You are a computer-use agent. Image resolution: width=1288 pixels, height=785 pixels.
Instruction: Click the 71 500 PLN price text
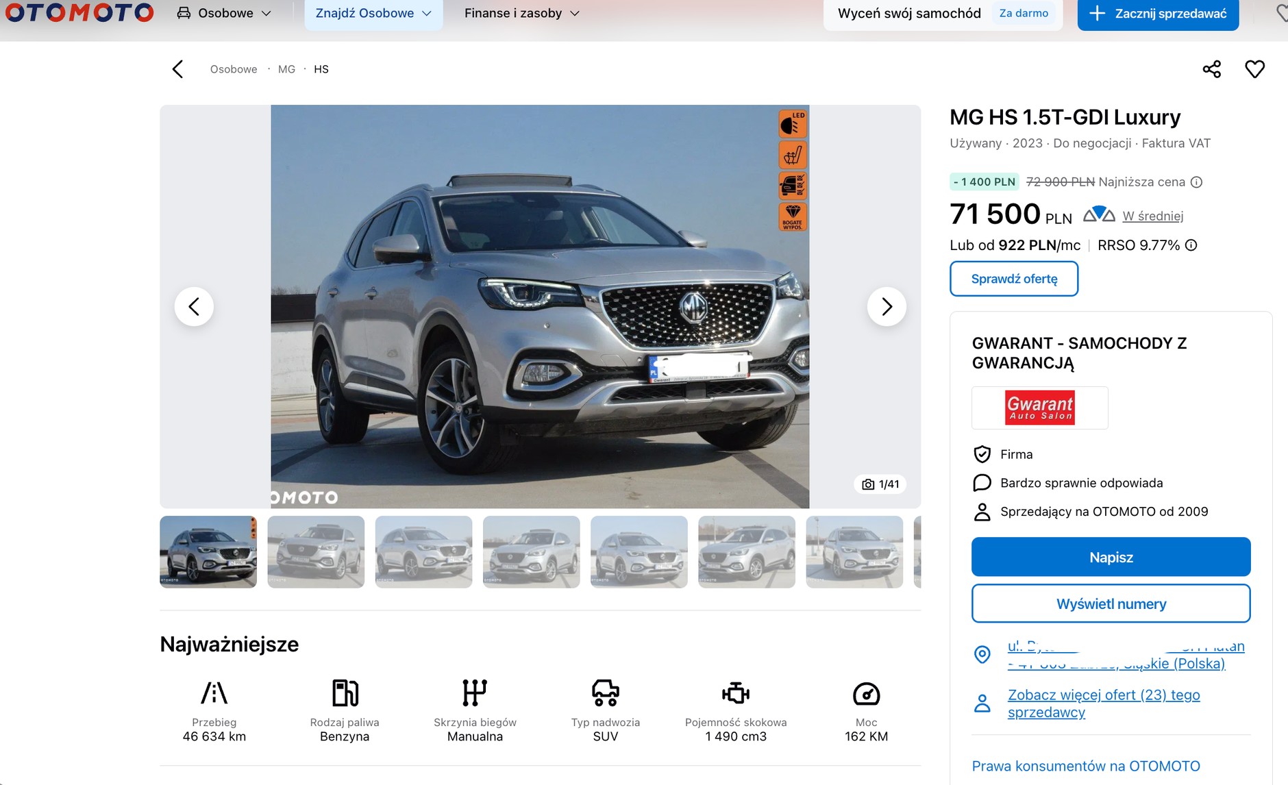click(x=1011, y=214)
